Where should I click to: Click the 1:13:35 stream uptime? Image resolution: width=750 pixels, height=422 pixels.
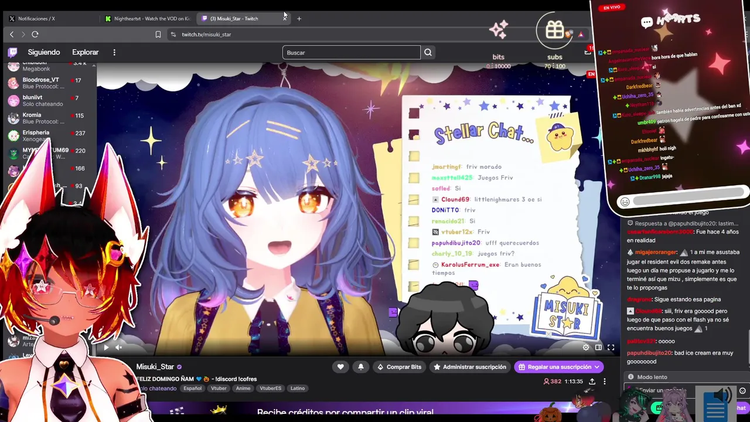pos(574,382)
